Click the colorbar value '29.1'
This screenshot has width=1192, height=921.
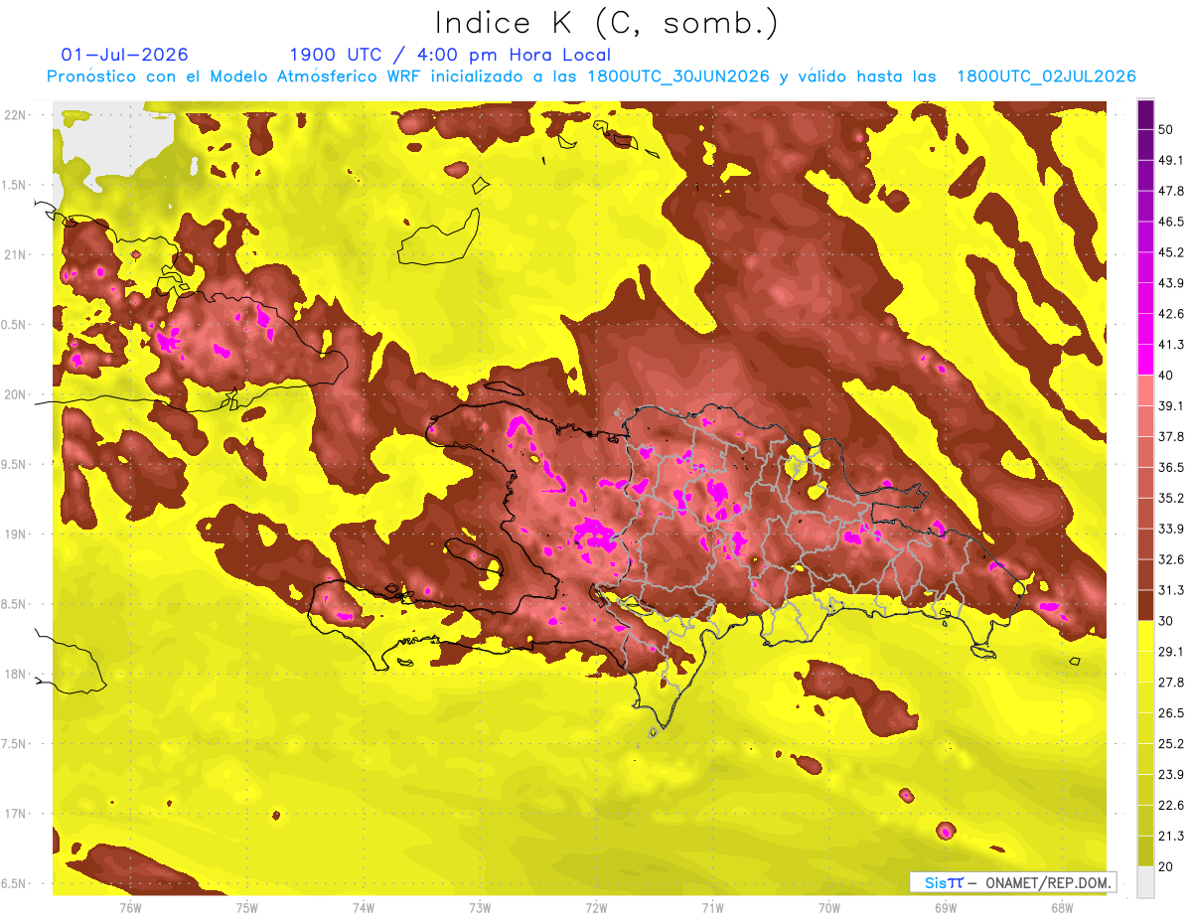coord(1171,651)
